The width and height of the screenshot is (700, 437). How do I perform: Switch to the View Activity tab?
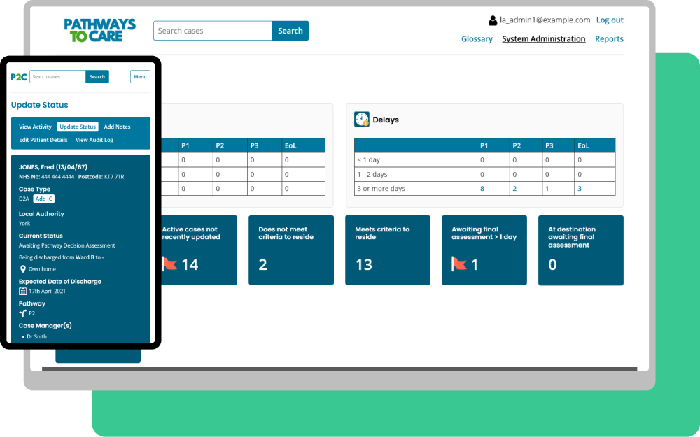35,127
